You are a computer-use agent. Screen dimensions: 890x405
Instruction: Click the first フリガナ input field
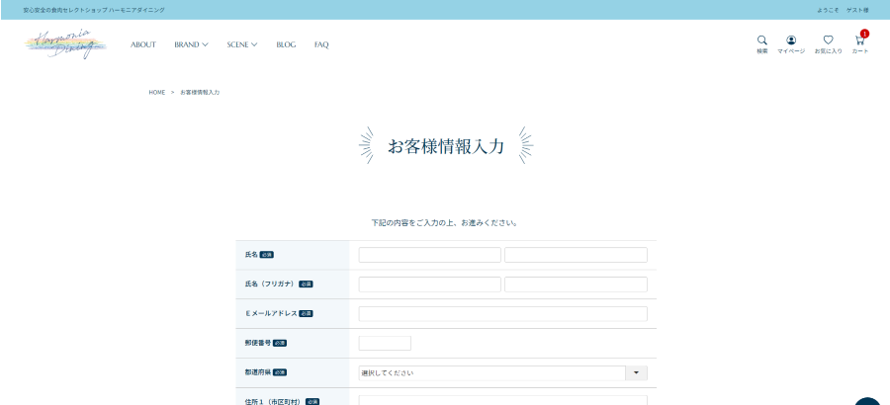coord(429,284)
